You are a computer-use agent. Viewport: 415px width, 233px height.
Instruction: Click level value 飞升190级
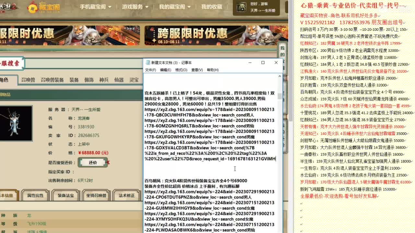click(x=37, y=224)
